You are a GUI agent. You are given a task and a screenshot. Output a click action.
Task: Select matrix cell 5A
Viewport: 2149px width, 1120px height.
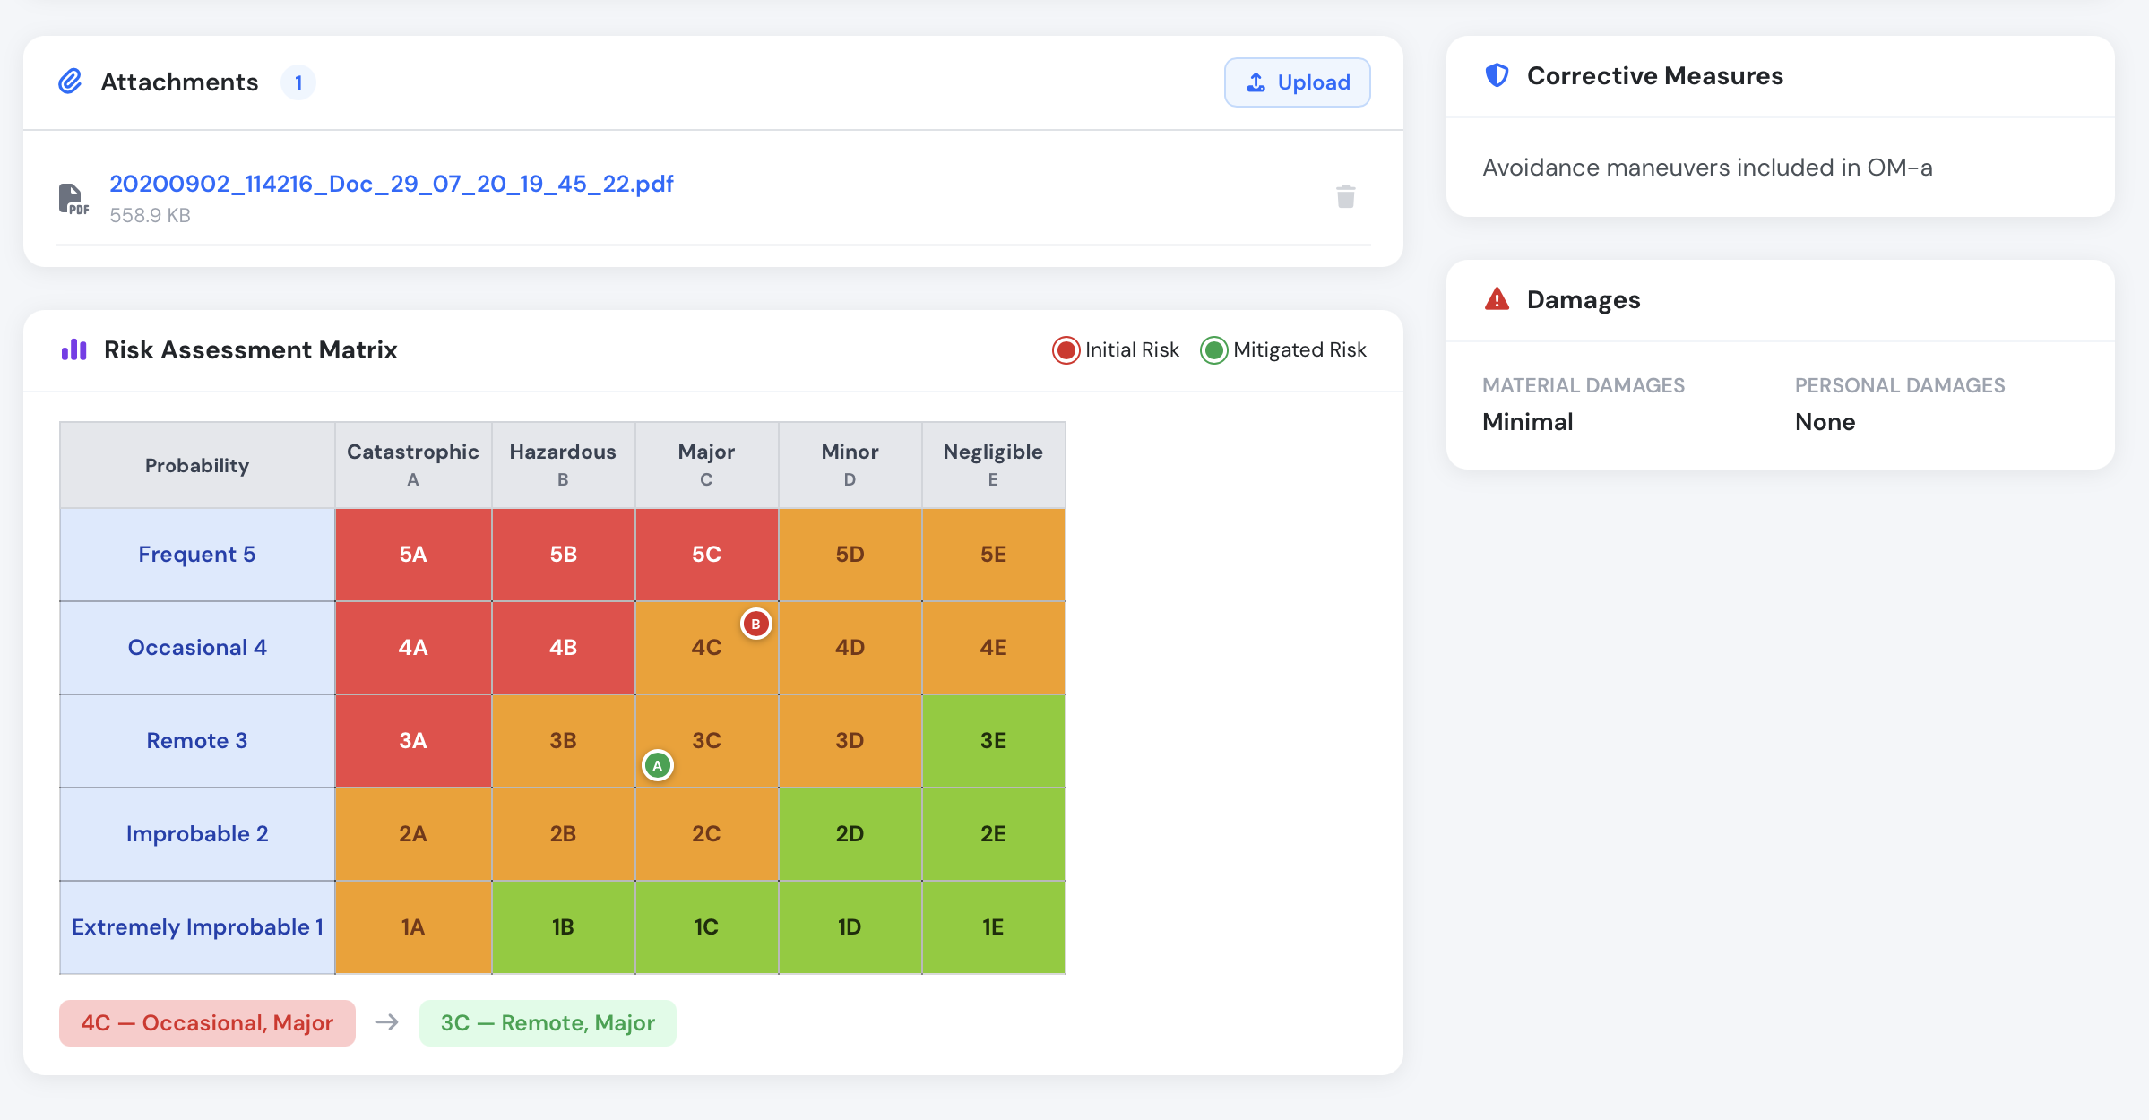(413, 555)
